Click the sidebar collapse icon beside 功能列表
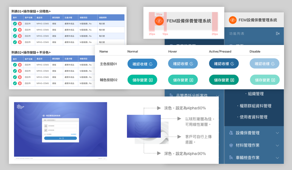Screen dimensions: 292x170 click(x=277, y=33)
